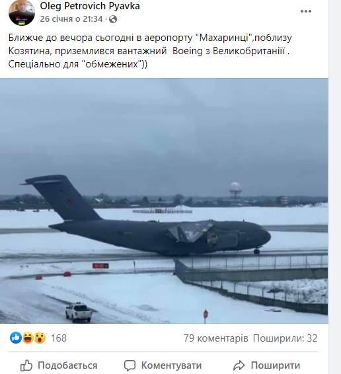Open the Oleg Petrovich Pyavka profile name link
Screen dimensions: 341x374
click(x=90, y=6)
